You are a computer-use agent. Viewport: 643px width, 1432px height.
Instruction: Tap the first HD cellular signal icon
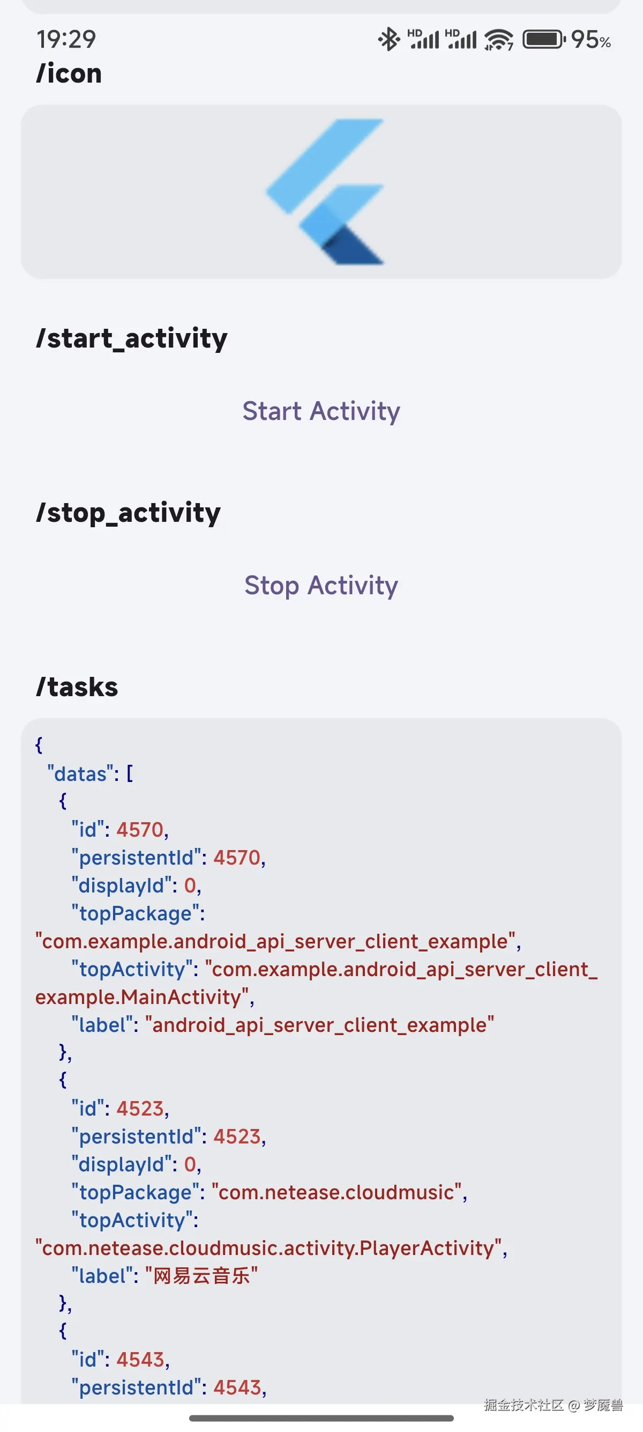point(423,39)
